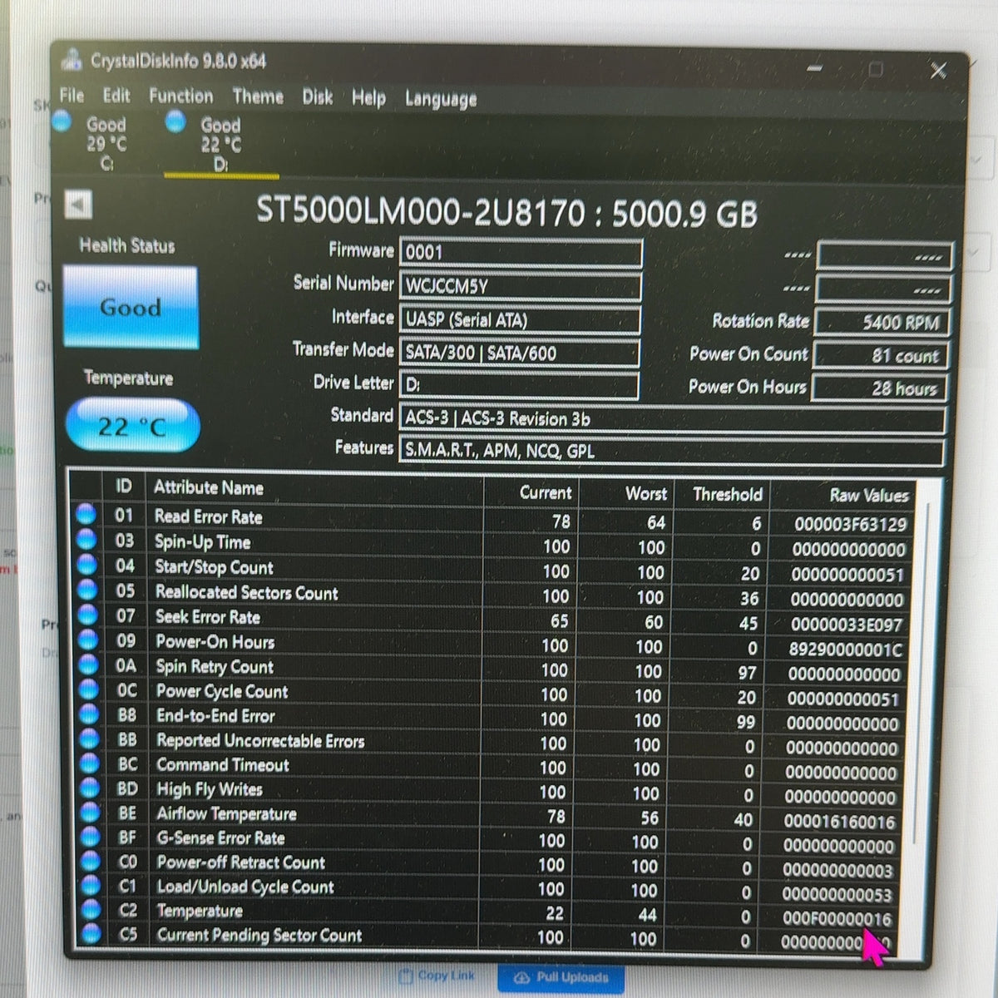
Task: Click the Power On Count value 81 count
Action: [x=881, y=355]
